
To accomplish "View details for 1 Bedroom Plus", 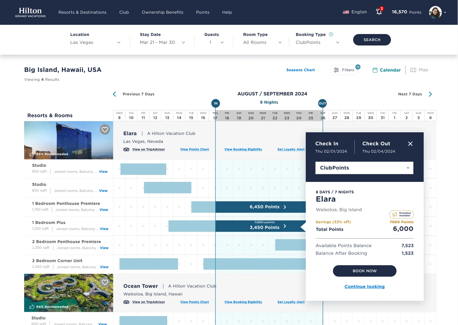I will pos(104,229).
